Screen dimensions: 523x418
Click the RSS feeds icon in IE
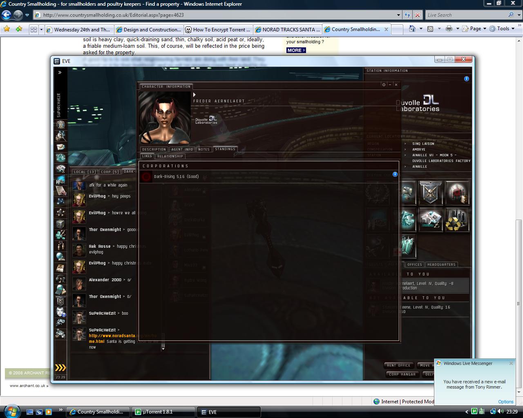(x=430, y=29)
